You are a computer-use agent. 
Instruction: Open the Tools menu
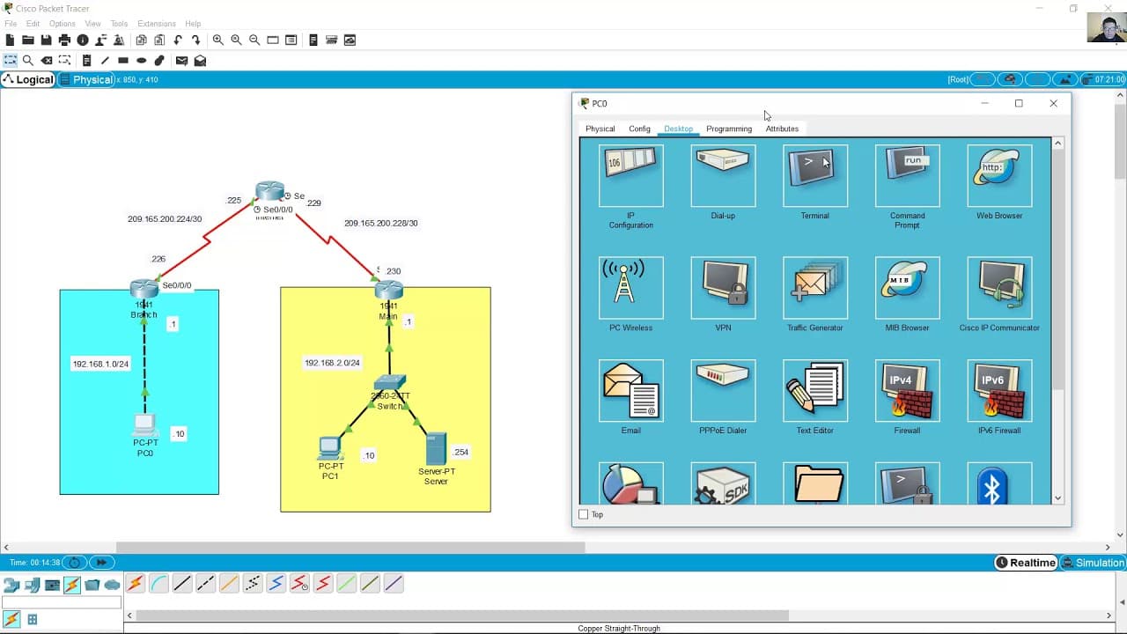pyautogui.click(x=119, y=24)
